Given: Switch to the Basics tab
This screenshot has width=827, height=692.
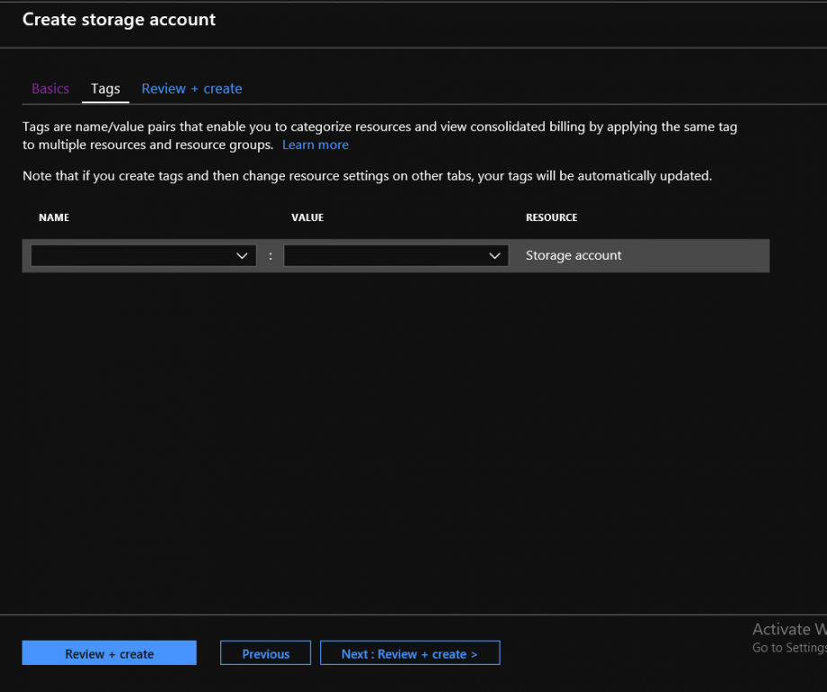Looking at the screenshot, I should [x=50, y=88].
